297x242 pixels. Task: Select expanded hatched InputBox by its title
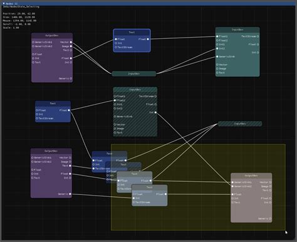[135, 90]
